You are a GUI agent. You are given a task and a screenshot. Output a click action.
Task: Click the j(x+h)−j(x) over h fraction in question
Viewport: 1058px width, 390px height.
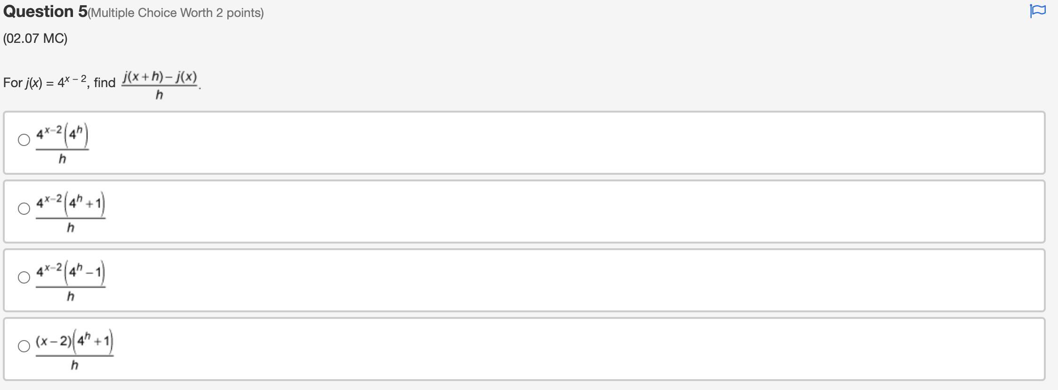pos(160,85)
